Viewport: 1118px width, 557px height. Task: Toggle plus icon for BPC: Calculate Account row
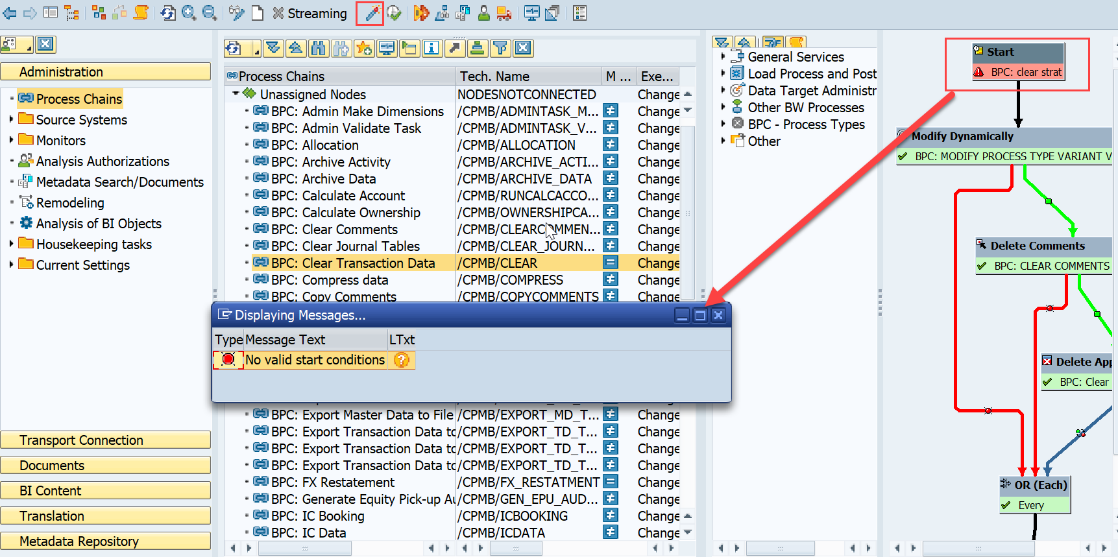pyautogui.click(x=611, y=195)
